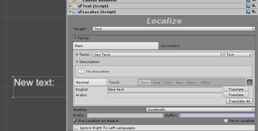Open the Modifier DontModify dropdown

point(200,110)
